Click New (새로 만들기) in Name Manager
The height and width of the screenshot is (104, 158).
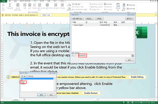(x=78, y=18)
